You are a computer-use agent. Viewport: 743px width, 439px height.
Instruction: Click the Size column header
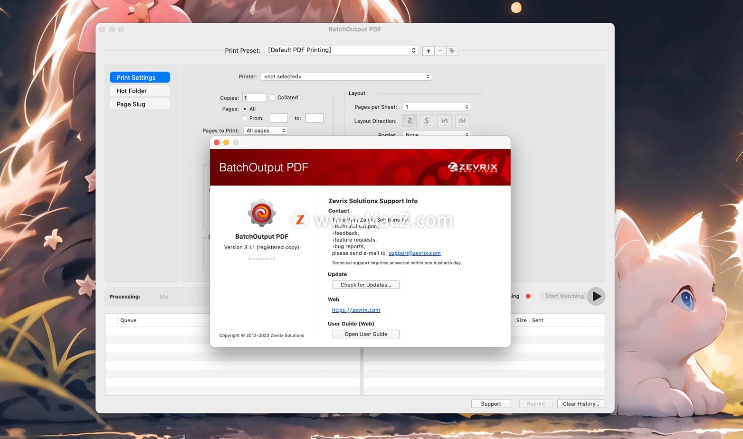coord(521,320)
